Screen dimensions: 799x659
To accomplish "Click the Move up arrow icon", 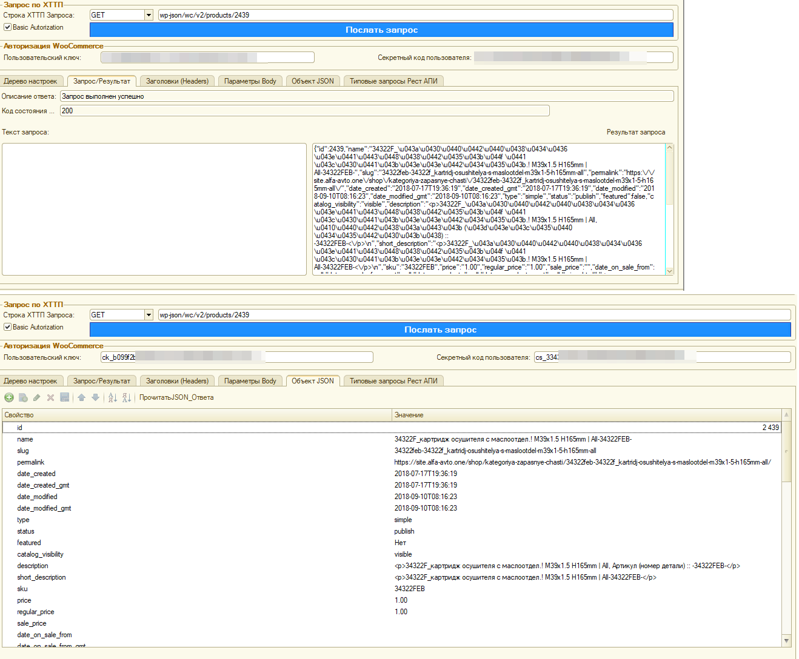I will point(81,397).
